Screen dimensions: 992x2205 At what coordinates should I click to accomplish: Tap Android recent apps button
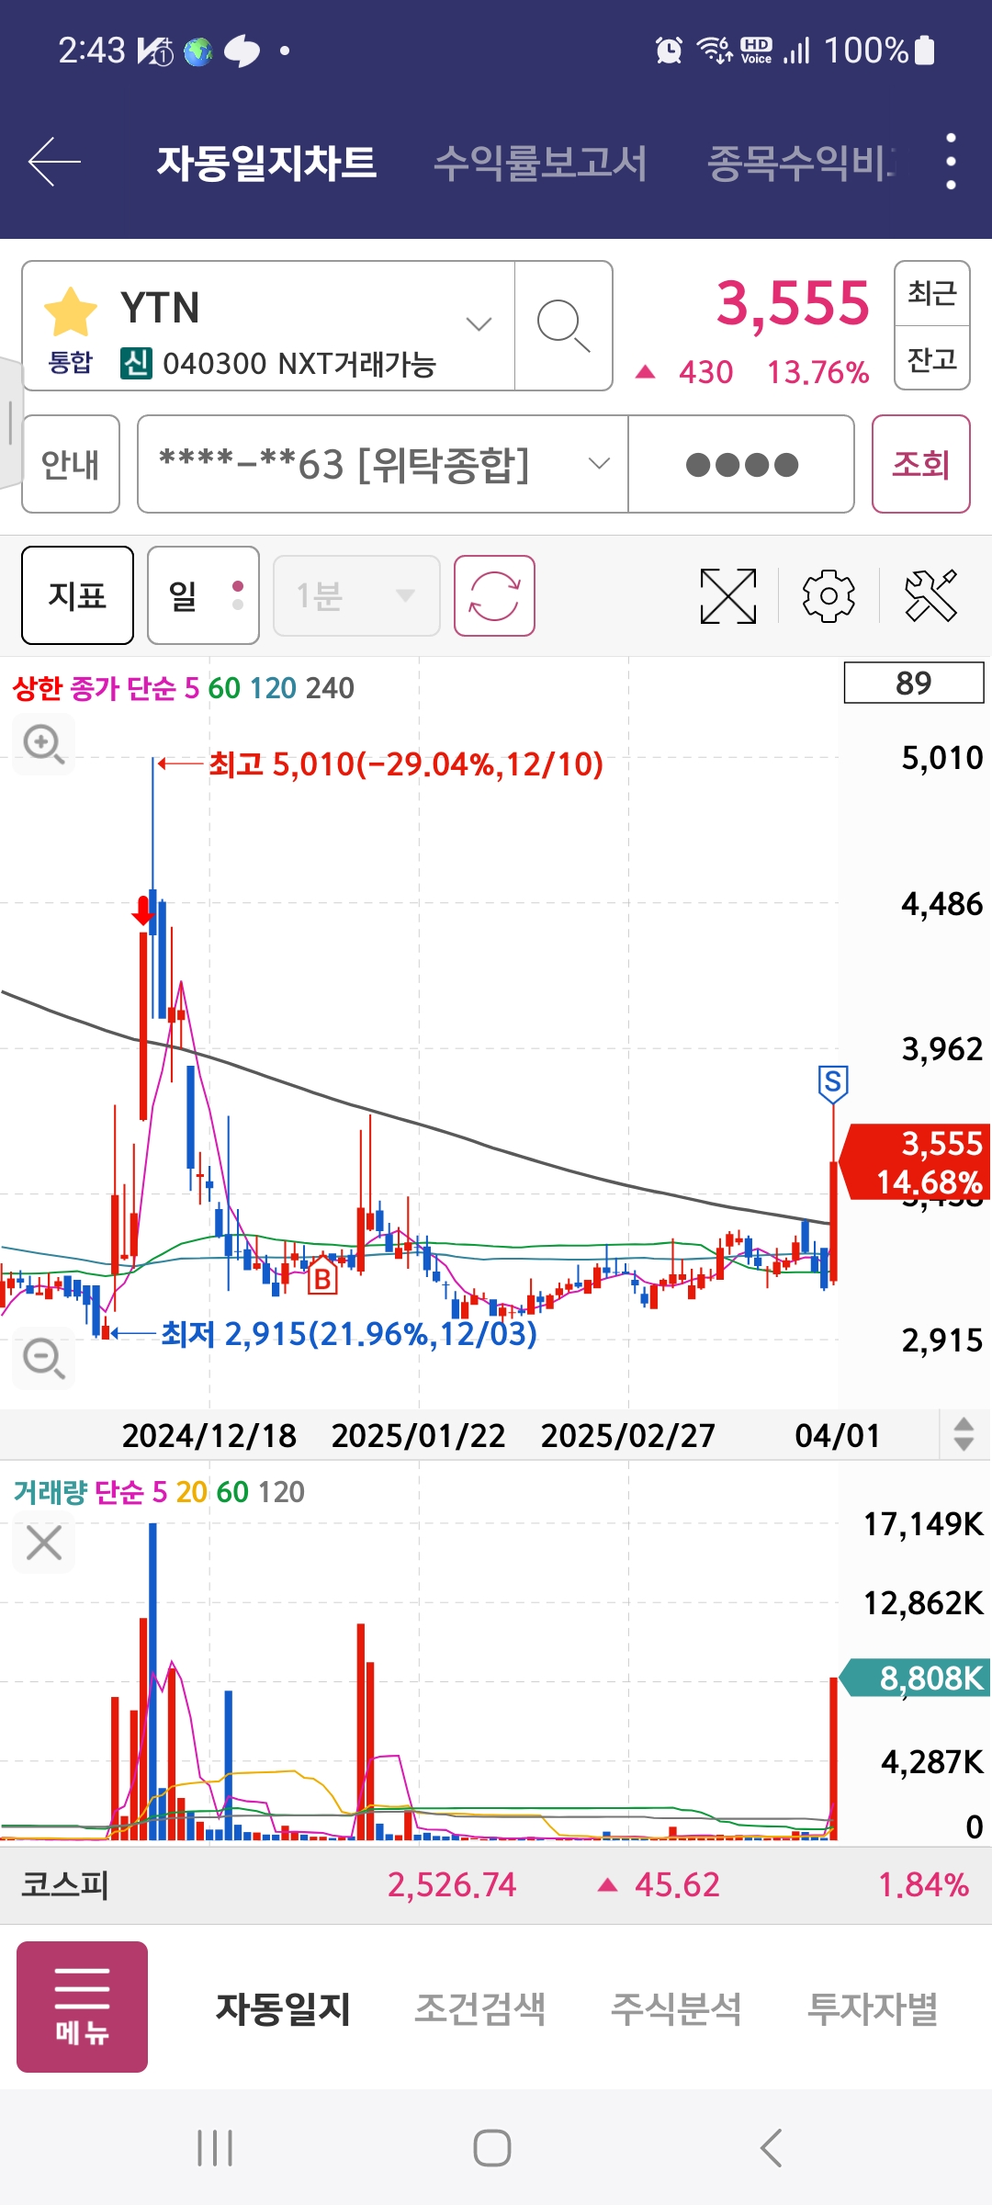pos(215,2148)
